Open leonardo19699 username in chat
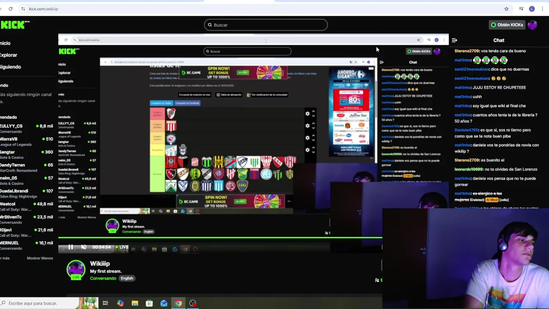The width and height of the screenshot is (549, 309). pyautogui.click(x=468, y=169)
